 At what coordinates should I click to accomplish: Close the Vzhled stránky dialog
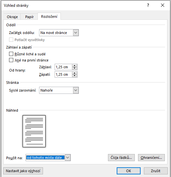[x=163, y=5]
